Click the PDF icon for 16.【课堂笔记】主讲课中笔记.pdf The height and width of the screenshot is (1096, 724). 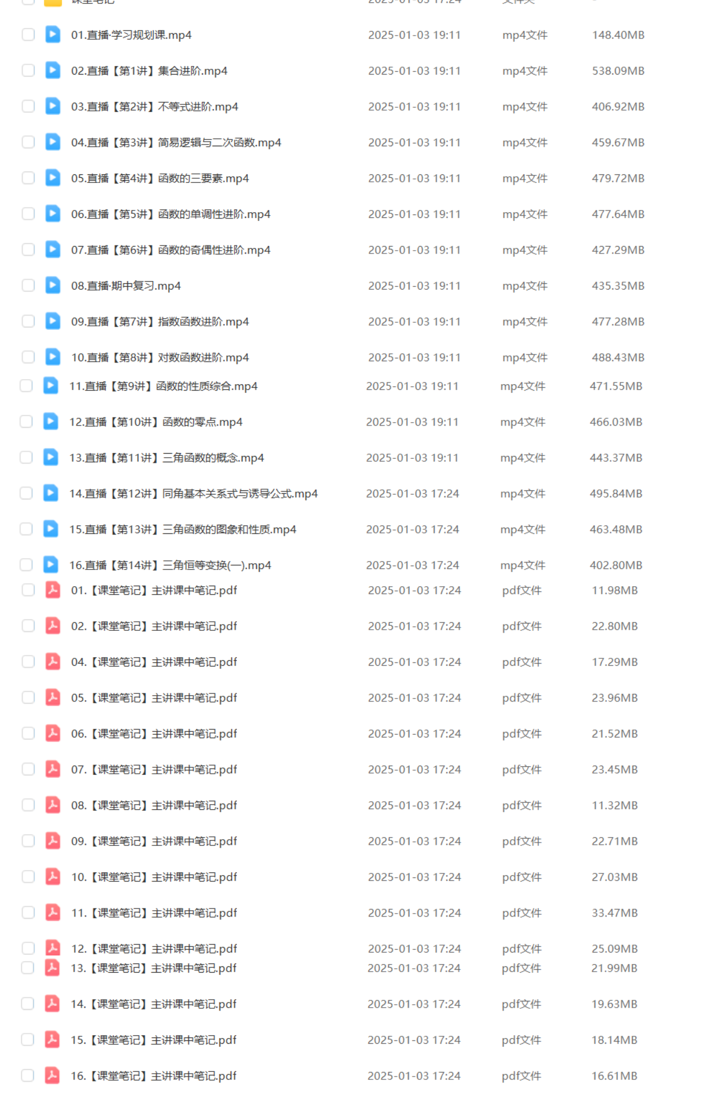[x=52, y=1075]
